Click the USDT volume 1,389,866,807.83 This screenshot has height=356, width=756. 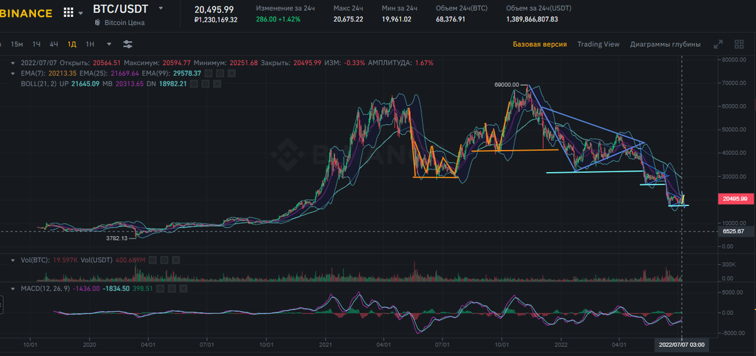coord(532,20)
